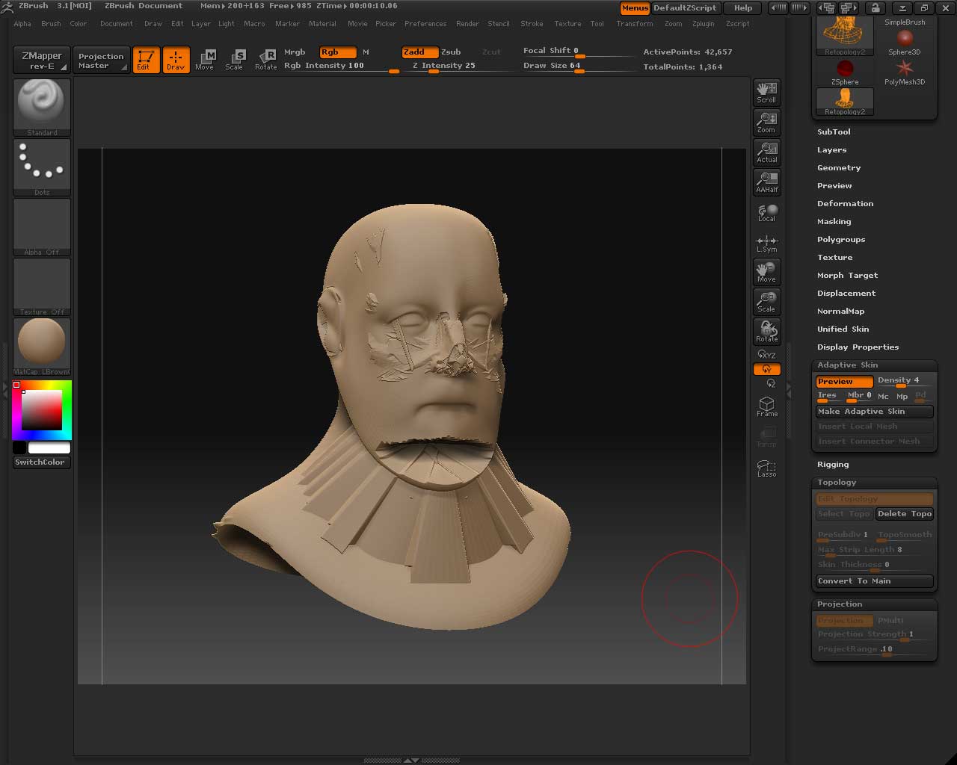Select the AAHalf view icon
The image size is (957, 765).
(x=766, y=182)
